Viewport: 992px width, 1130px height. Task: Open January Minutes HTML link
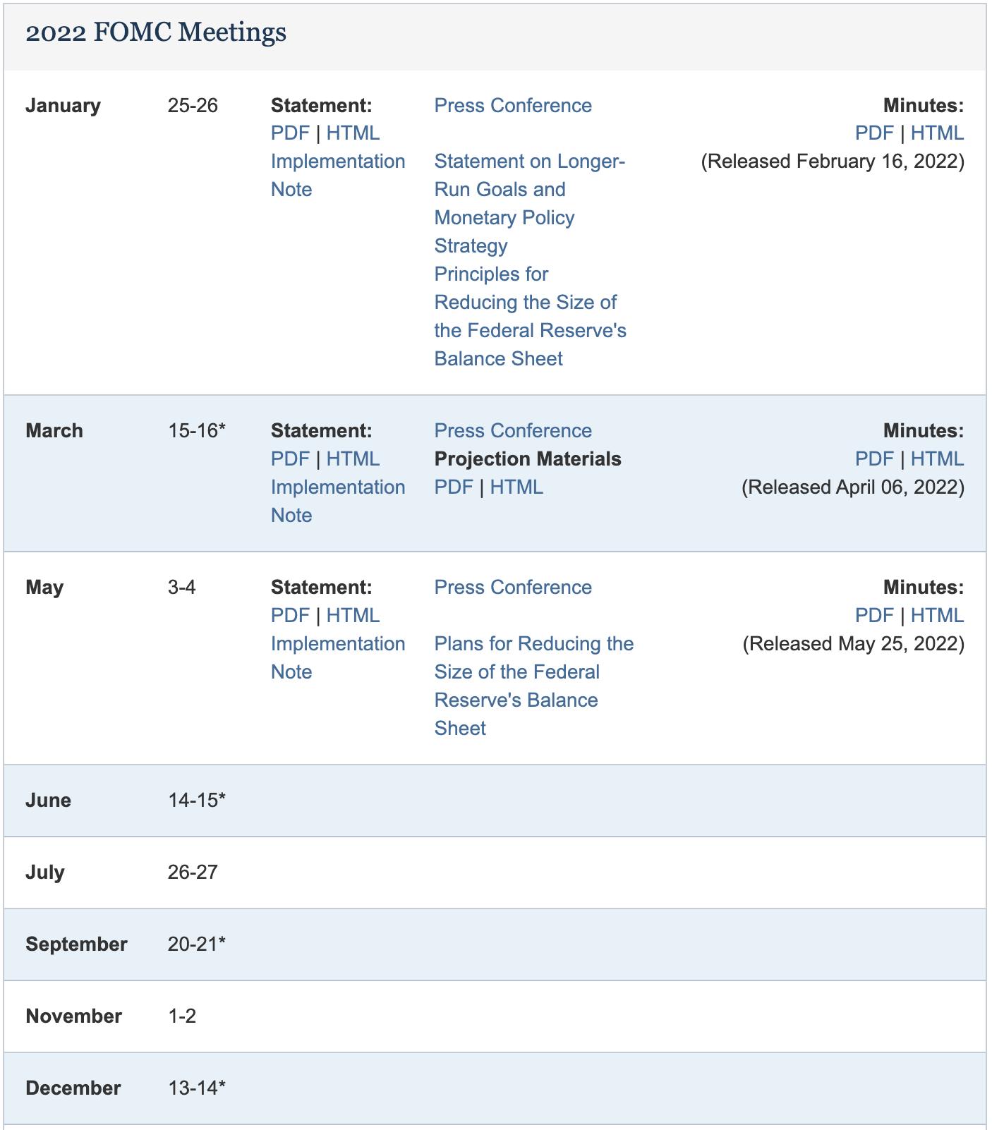tap(937, 133)
